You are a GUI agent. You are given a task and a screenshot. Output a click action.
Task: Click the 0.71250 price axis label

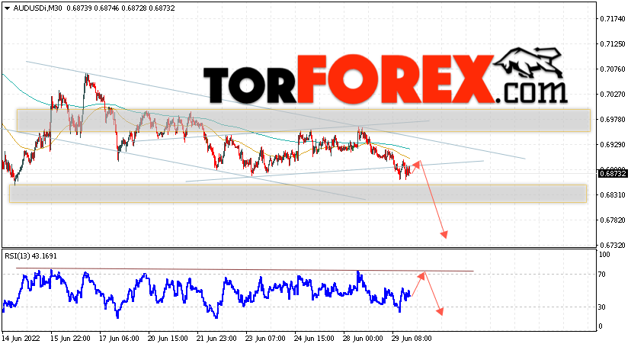tap(613, 44)
